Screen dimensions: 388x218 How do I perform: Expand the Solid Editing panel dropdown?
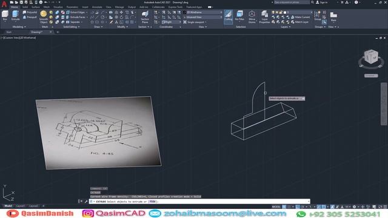click(72, 27)
